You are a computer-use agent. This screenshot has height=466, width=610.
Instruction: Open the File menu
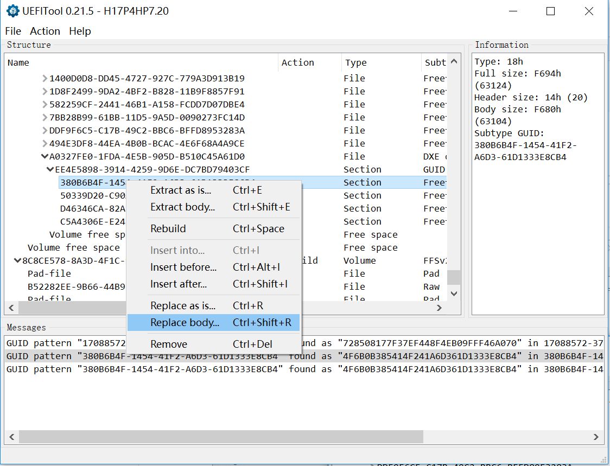13,31
